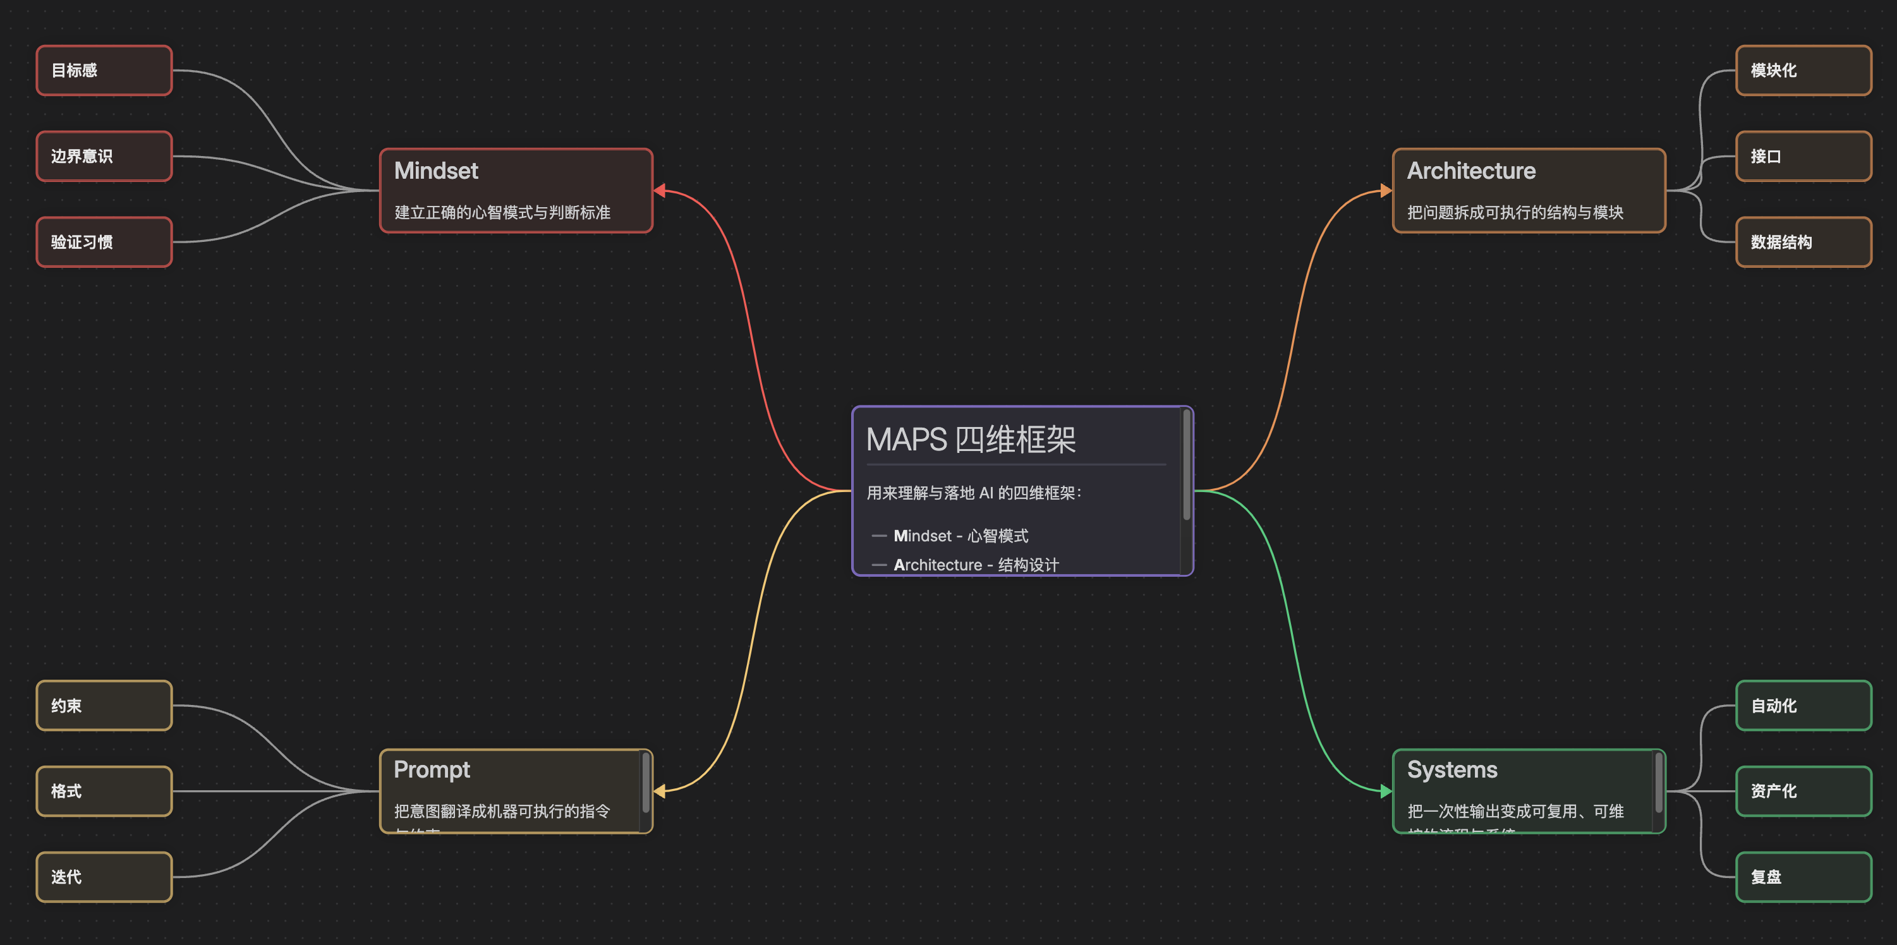1897x945 pixels.
Task: Click the 约束 node
Action: click(104, 706)
